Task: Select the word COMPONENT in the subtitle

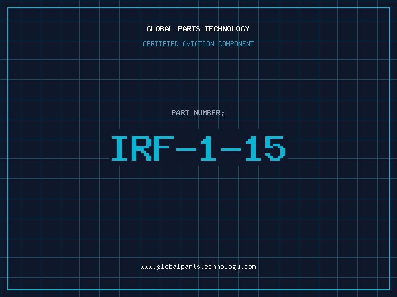Action: [x=236, y=44]
